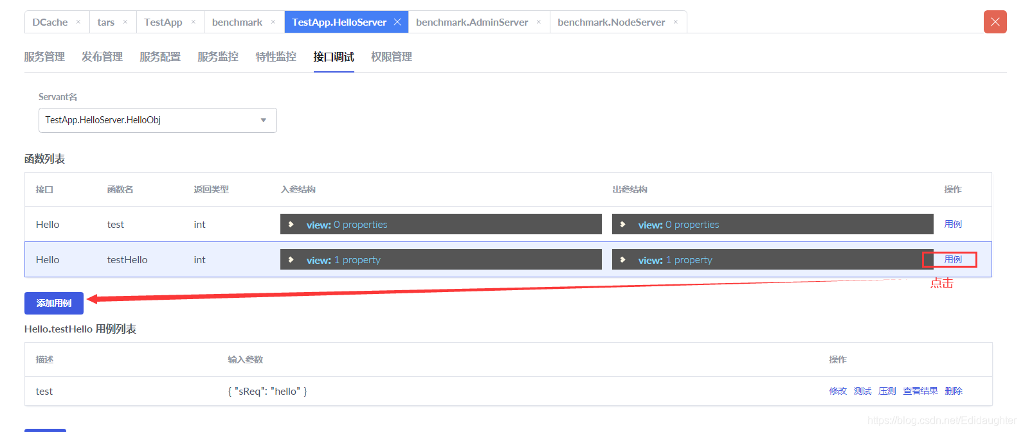Open the 服务监控 section
Viewport: 1023px width, 432px height.
point(218,56)
